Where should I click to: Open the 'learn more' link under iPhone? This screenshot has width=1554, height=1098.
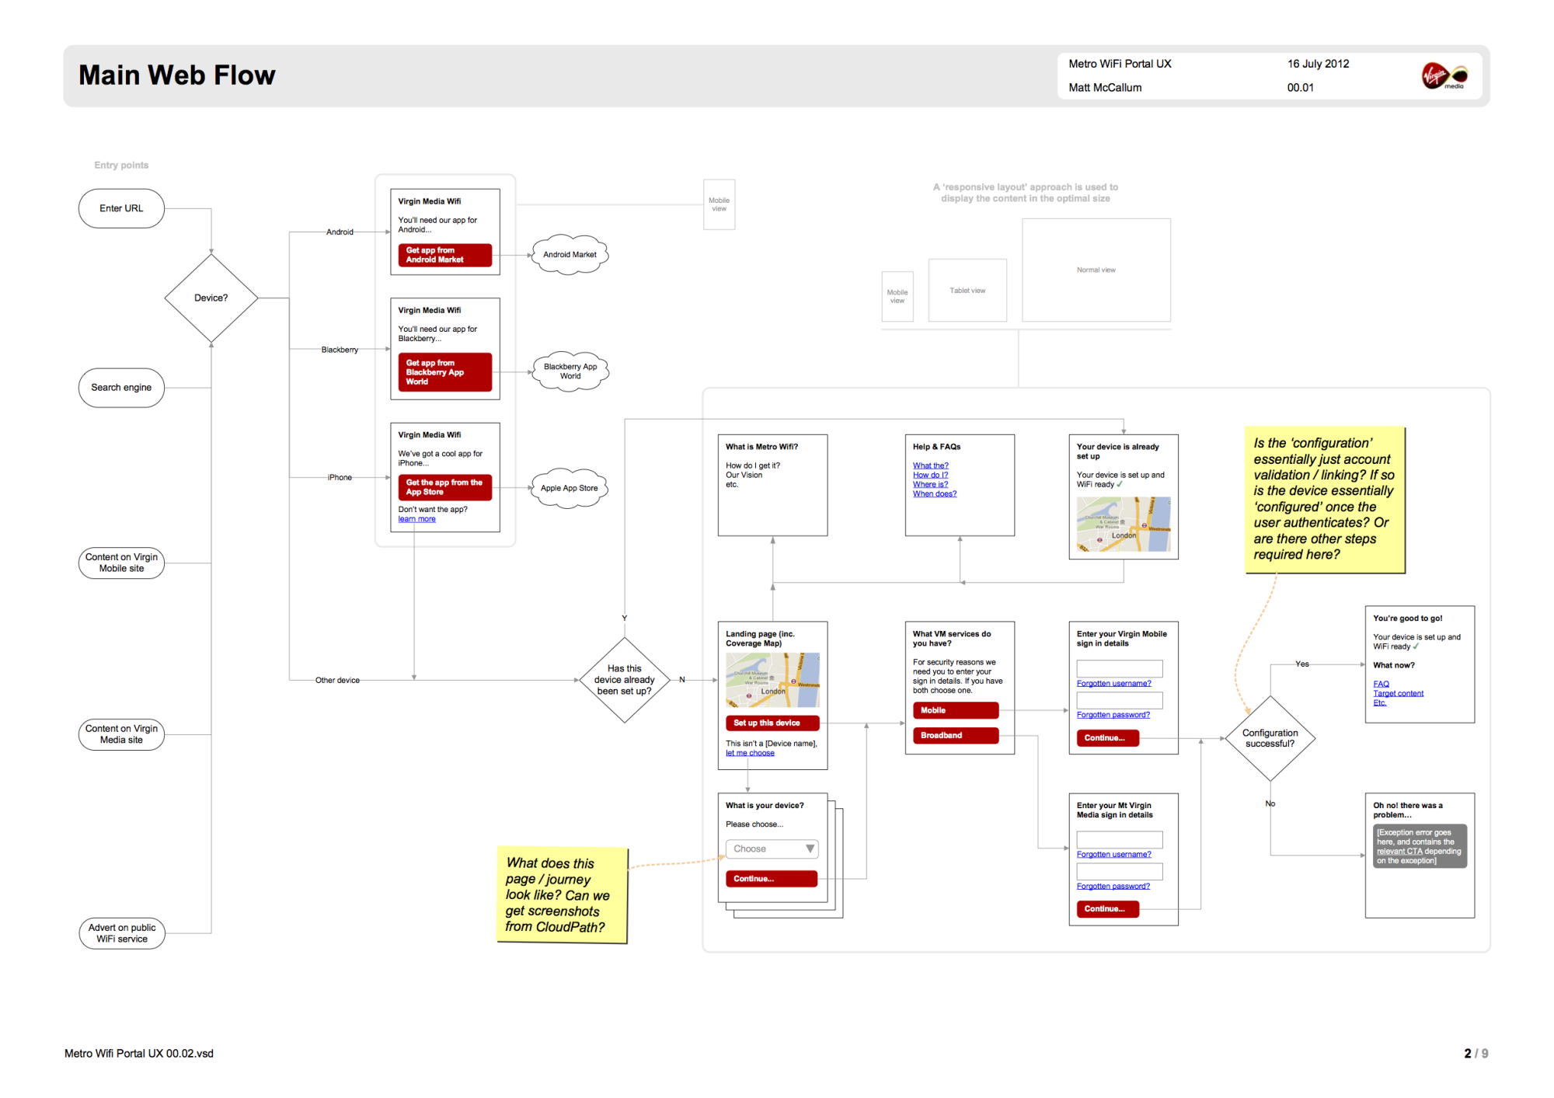coord(416,519)
